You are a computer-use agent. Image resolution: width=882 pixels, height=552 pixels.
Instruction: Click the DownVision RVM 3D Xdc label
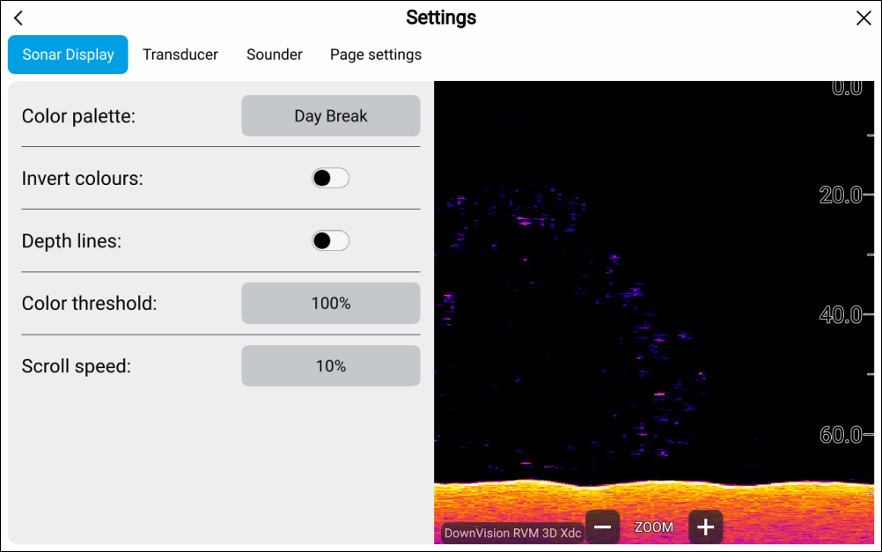click(512, 533)
